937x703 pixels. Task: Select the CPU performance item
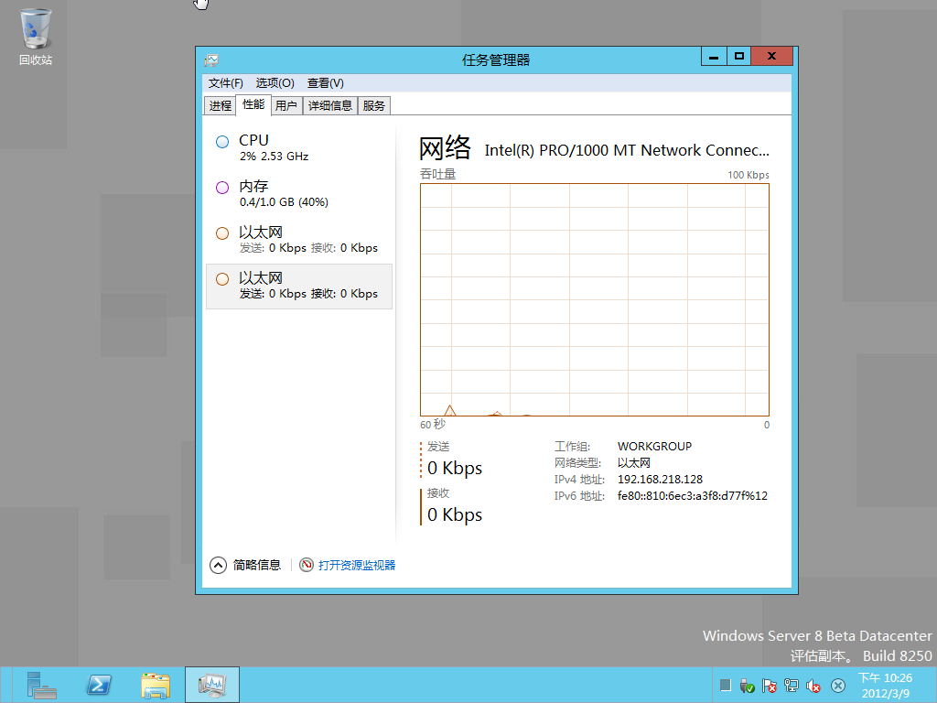[299, 147]
